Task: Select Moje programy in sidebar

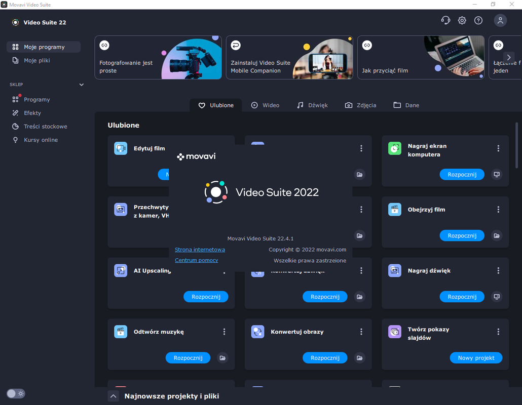Action: tap(44, 47)
